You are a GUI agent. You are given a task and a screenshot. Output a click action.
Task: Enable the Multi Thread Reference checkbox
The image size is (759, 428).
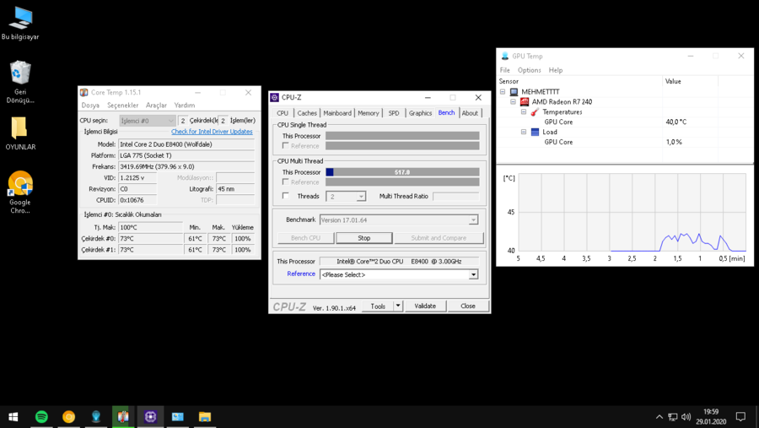pyautogui.click(x=286, y=181)
